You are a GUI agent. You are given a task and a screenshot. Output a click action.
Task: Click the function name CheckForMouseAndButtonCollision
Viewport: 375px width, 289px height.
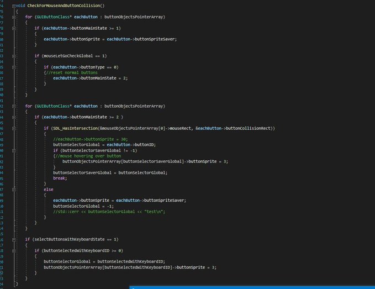(x=64, y=6)
